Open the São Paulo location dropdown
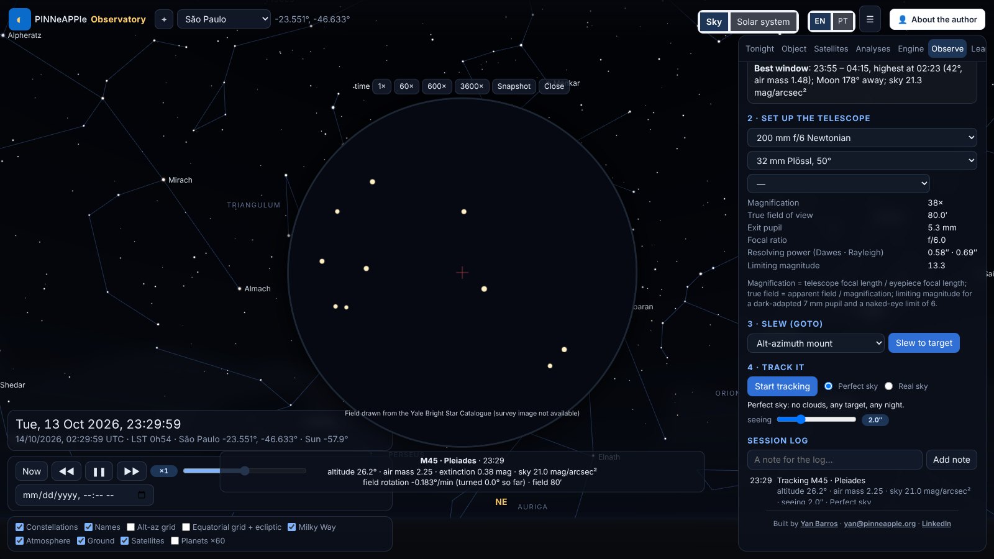The width and height of the screenshot is (994, 559). point(224,19)
